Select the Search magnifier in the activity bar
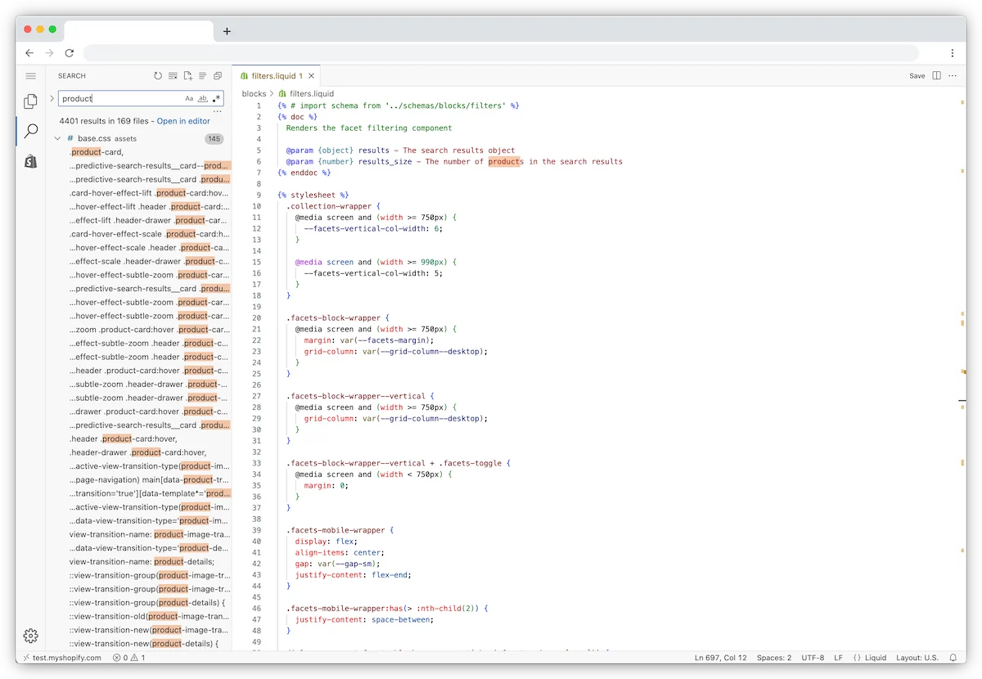Screen dimensions: 982x679 point(30,131)
